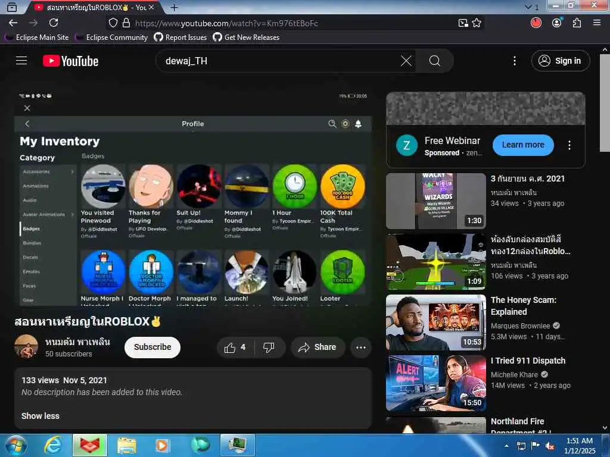Launch Internet Explorer from taskbar
610x457 pixels.
[53, 445]
